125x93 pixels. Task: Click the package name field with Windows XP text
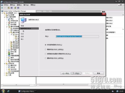click(77, 36)
